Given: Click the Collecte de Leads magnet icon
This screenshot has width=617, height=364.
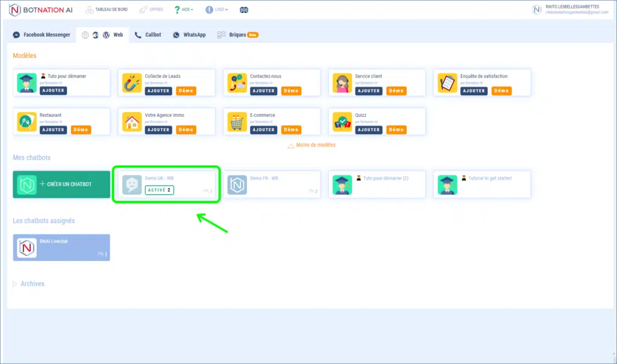Looking at the screenshot, I should pos(132,83).
